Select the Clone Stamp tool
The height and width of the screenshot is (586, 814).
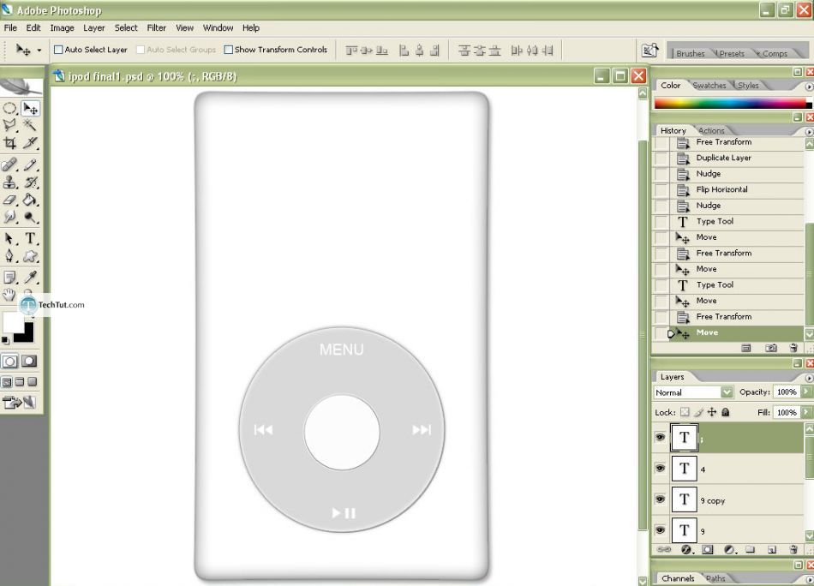(10, 182)
